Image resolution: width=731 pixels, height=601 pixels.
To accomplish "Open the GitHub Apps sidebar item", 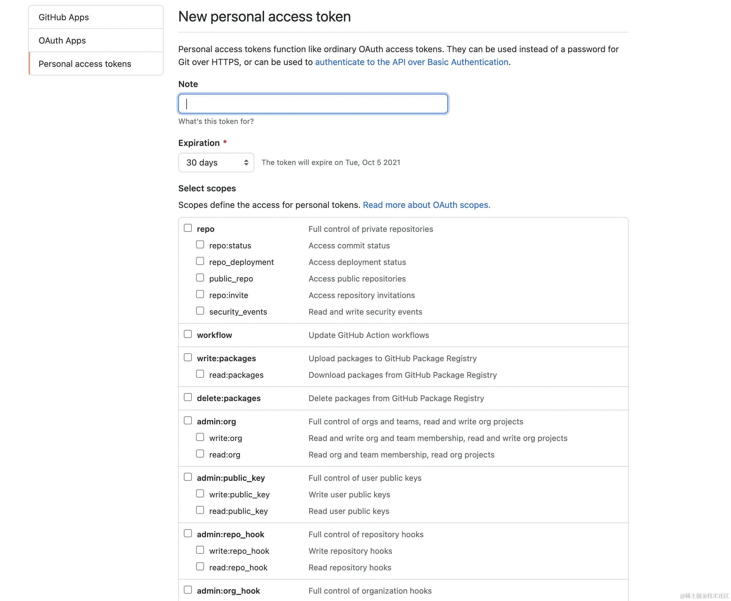I will (x=64, y=17).
